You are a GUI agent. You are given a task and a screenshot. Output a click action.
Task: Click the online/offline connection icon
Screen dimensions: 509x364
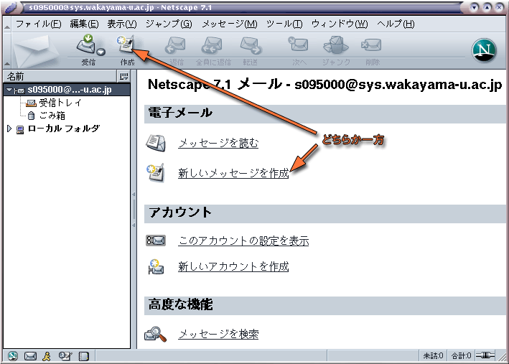coord(485,355)
